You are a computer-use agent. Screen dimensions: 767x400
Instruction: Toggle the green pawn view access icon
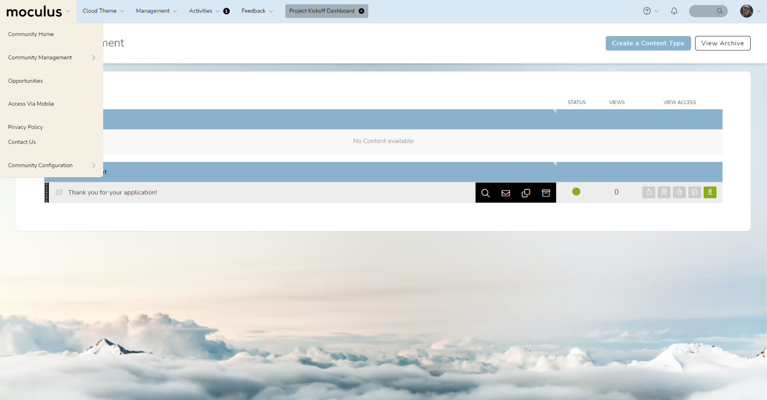[710, 192]
